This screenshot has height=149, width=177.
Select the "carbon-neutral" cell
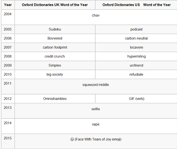click(x=136, y=38)
